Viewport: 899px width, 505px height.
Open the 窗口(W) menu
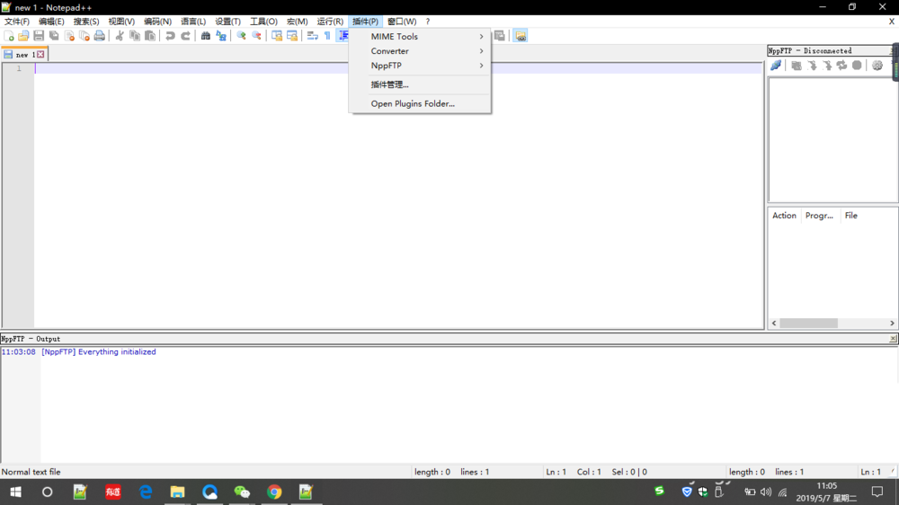[x=401, y=22]
